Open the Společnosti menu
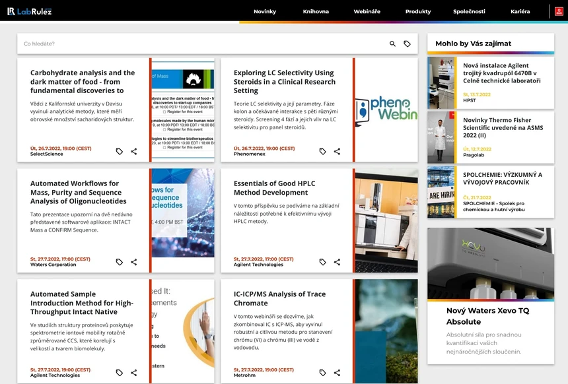568x384 pixels. [469, 11]
